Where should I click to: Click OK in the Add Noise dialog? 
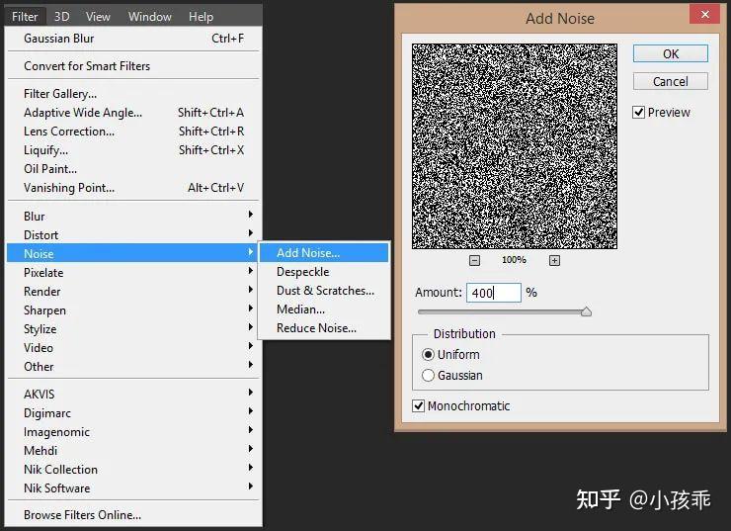[x=671, y=53]
